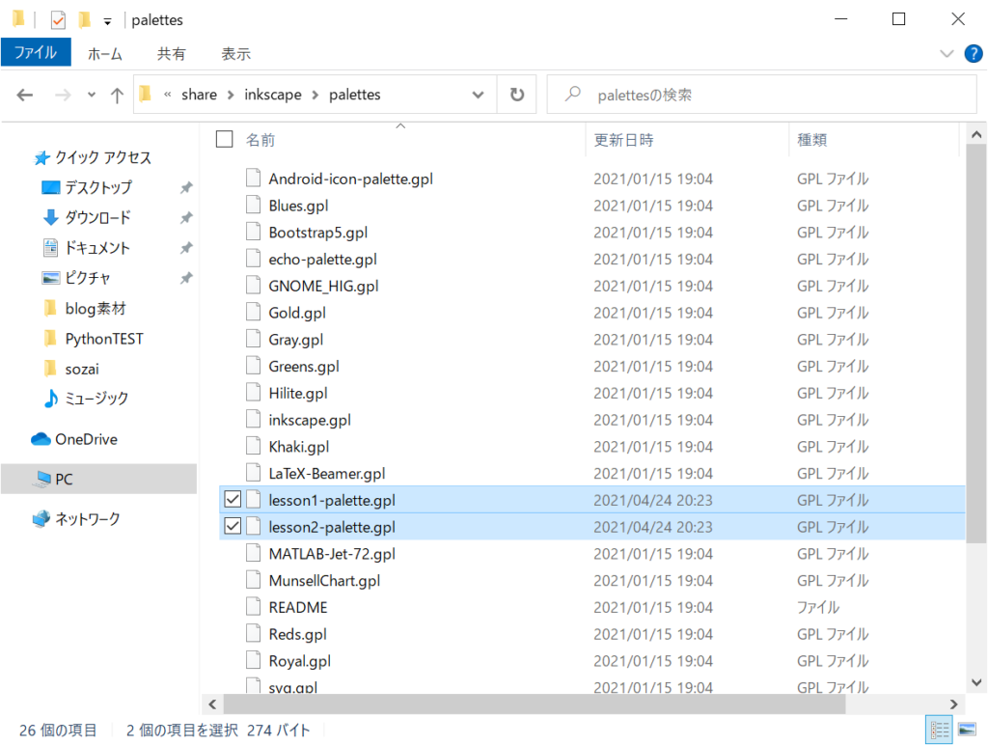Expand the breadcrumb after inkscape
988x745 pixels.
pos(316,96)
